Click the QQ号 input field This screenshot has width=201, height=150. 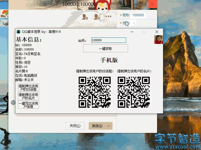(109, 40)
